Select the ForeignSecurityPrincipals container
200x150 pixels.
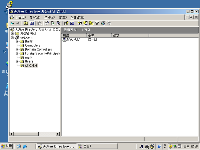tap(42, 53)
